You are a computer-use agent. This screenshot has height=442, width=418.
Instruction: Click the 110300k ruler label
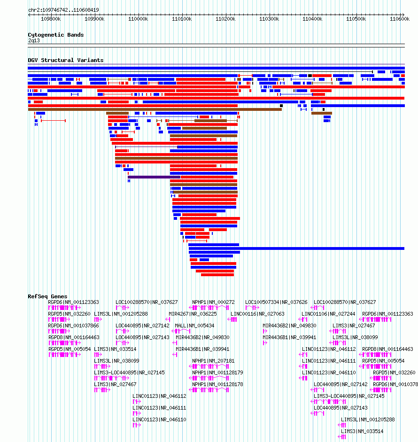coord(269,19)
